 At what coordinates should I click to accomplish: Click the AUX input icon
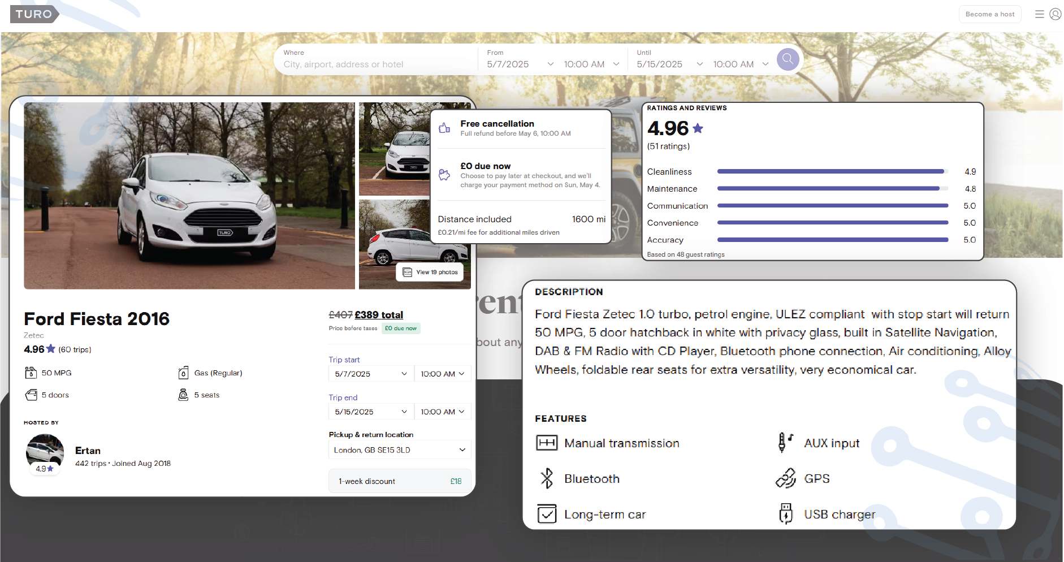(x=785, y=442)
